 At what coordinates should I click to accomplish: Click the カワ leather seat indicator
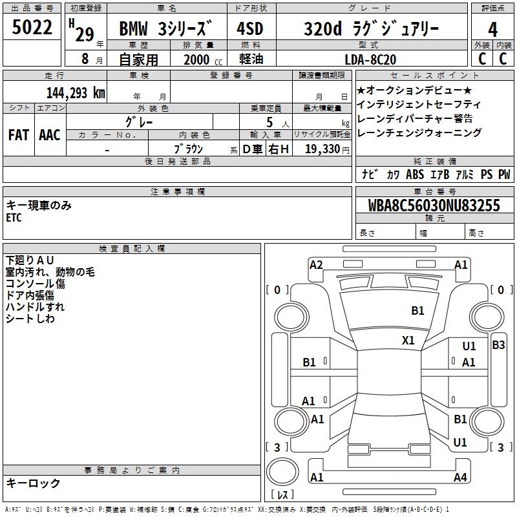392,174
